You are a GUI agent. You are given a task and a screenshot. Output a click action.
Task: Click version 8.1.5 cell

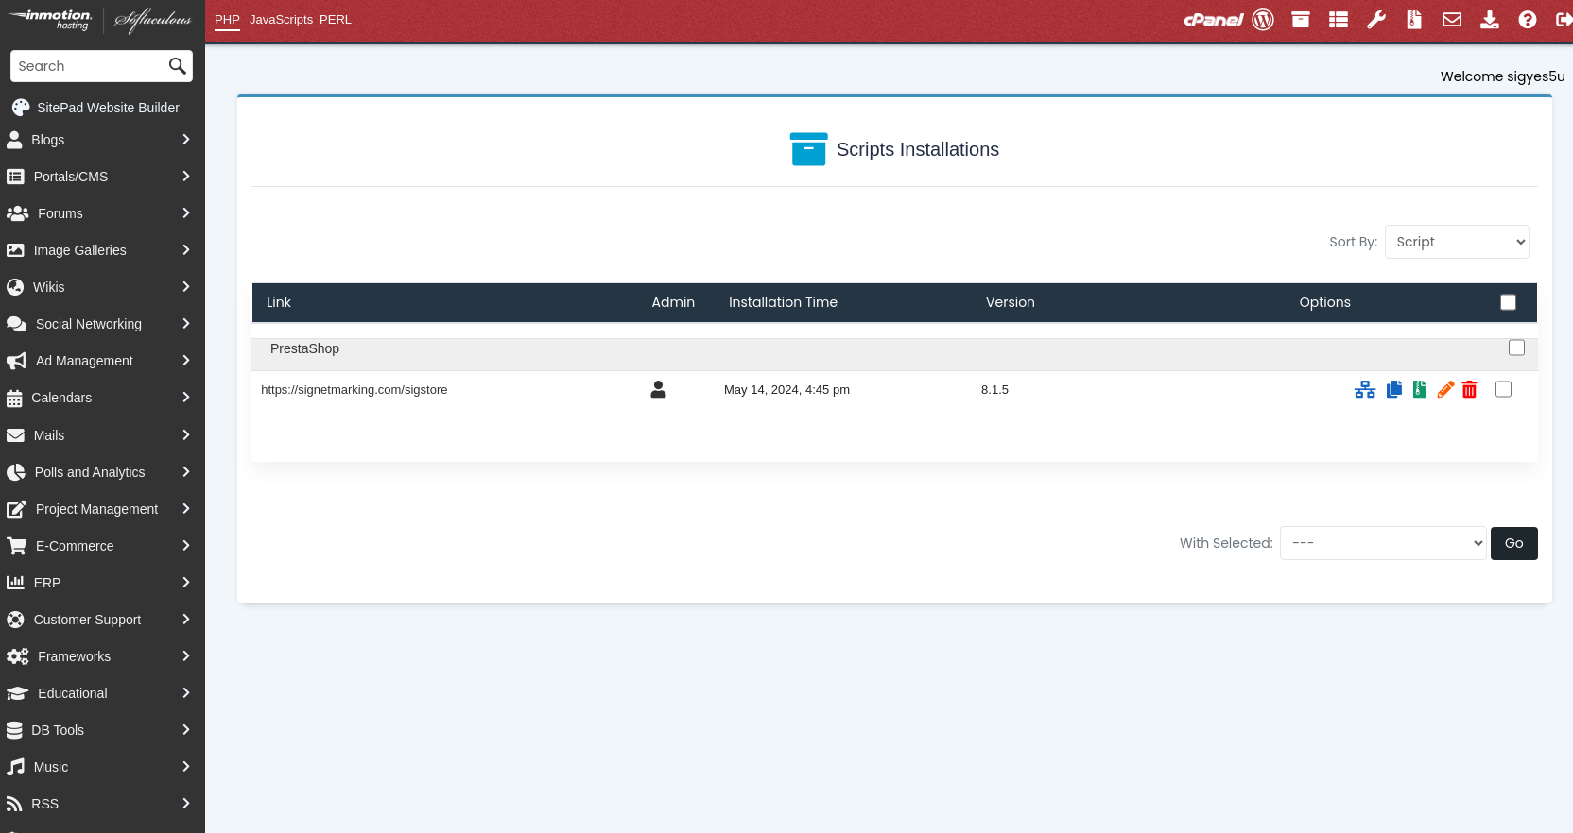tap(994, 389)
